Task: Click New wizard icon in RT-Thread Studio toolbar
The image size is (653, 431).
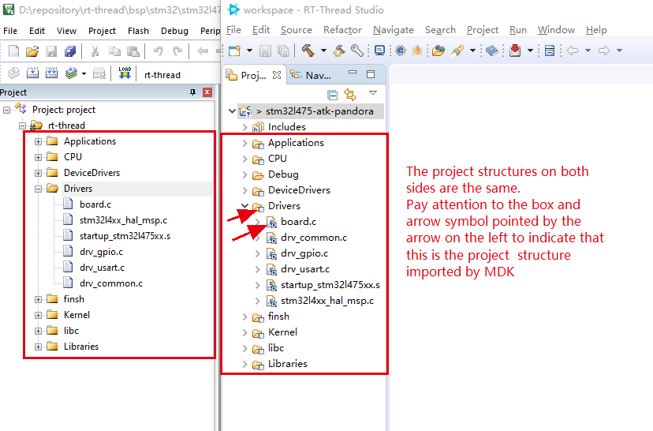Action: click(x=234, y=51)
